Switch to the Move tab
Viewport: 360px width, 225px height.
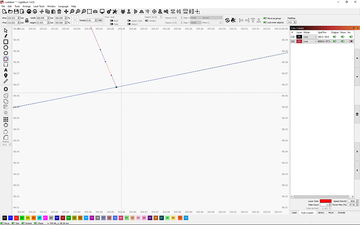point(331,212)
